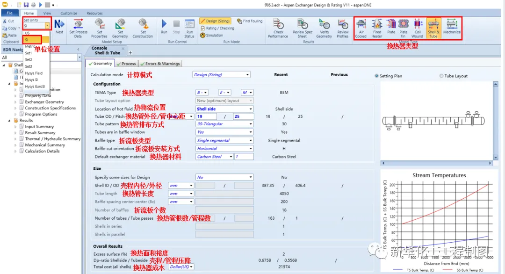Image resolution: width=505 pixels, height=274 pixels.
Task: Select Plate exchanger model type
Action: pyautogui.click(x=391, y=27)
